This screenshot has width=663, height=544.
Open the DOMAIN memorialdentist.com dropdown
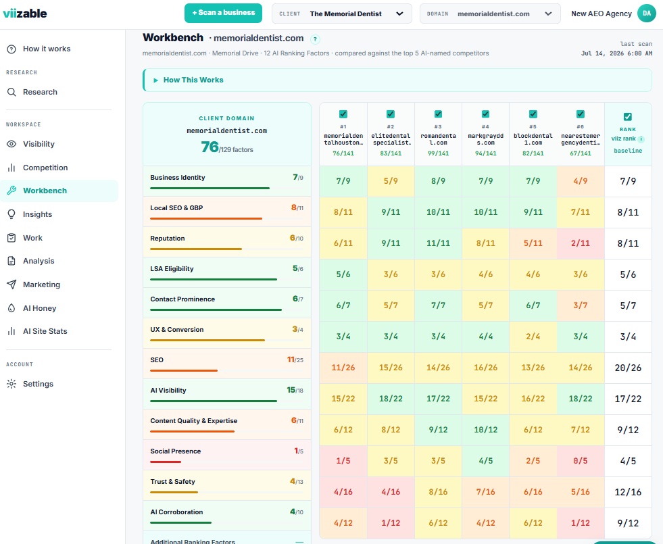tap(490, 14)
